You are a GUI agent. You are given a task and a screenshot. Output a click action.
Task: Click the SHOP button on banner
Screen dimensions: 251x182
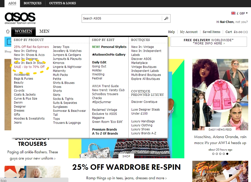pos(126,156)
